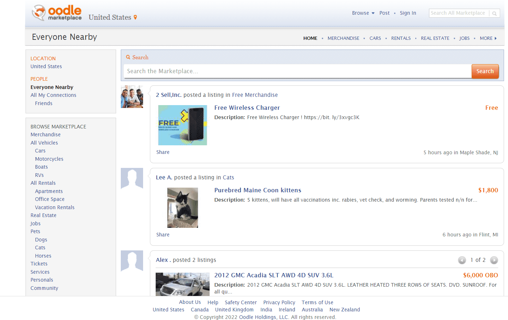Open the JOBS tab
The height and width of the screenshot is (320, 508).
[464, 38]
